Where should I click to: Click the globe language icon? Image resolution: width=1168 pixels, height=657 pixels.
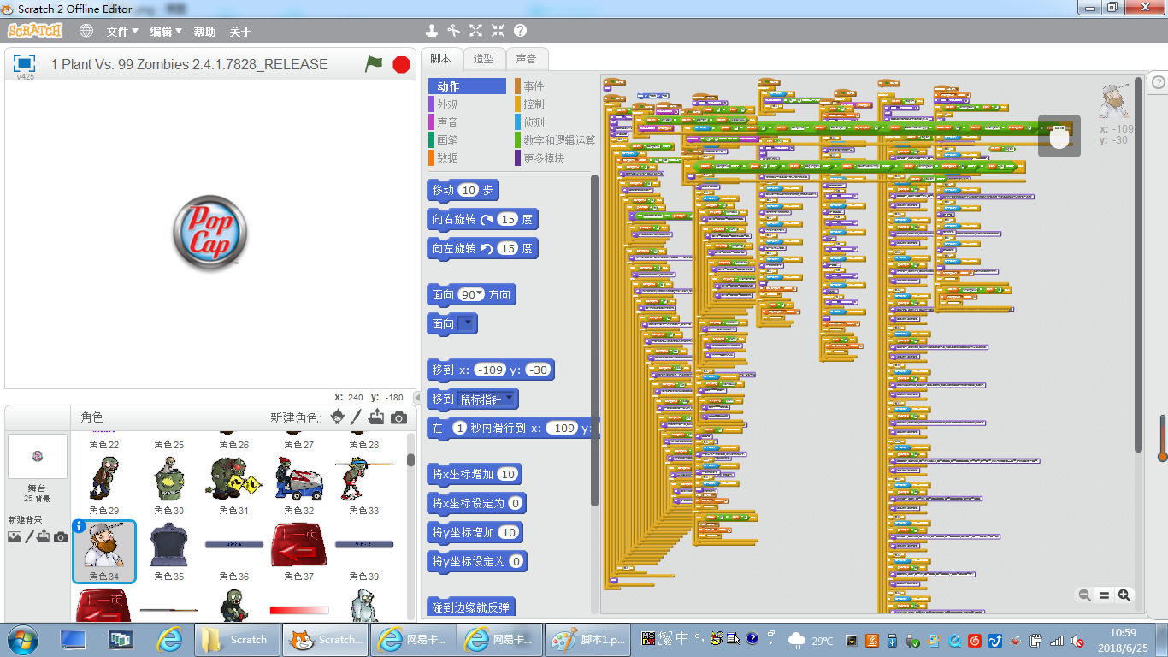coord(86,31)
